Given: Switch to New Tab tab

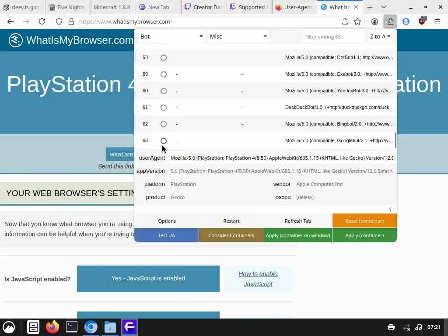Looking at the screenshot, I should 158,7.
